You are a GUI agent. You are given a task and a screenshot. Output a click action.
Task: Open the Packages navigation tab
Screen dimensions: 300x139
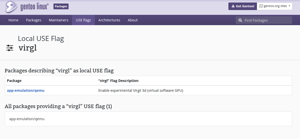(x=34, y=20)
